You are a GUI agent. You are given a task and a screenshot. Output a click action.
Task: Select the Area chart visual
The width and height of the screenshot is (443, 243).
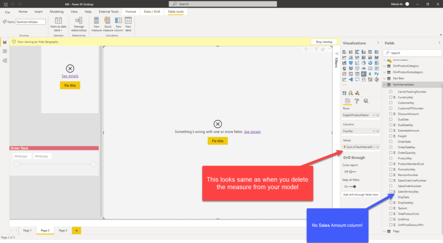coord(350,58)
